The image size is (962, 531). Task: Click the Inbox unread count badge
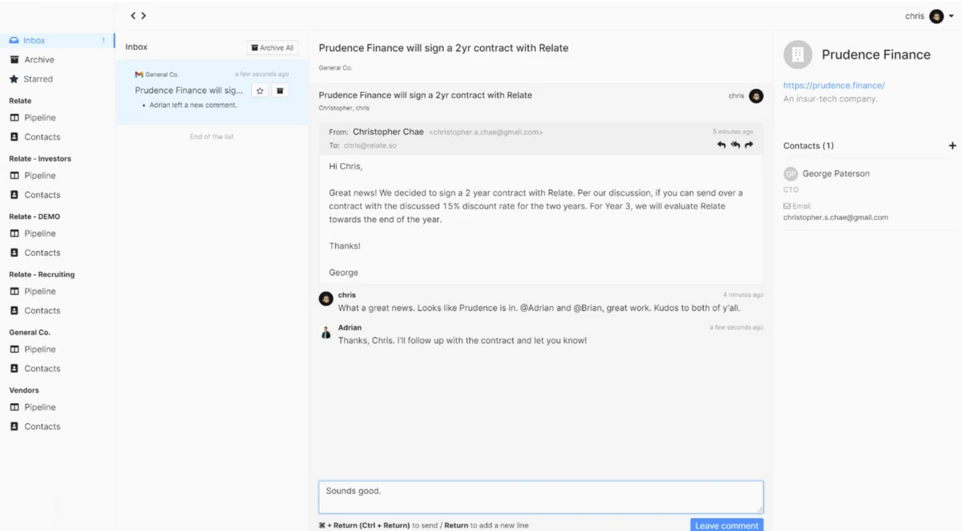(x=103, y=41)
